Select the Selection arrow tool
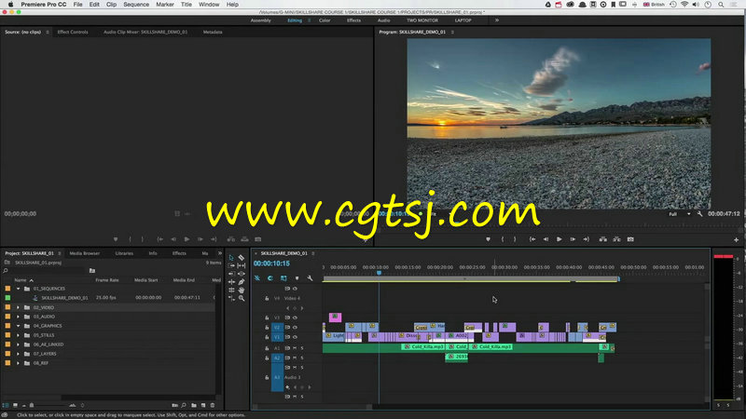This screenshot has height=419, width=746. pos(231,258)
